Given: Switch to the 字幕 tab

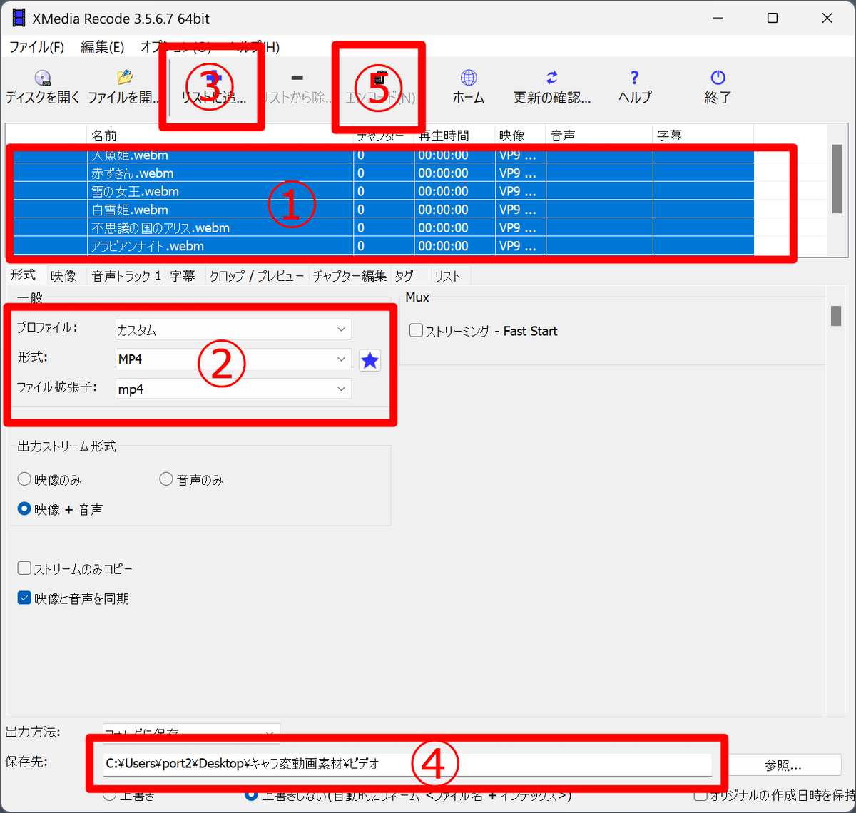Looking at the screenshot, I should (x=183, y=276).
